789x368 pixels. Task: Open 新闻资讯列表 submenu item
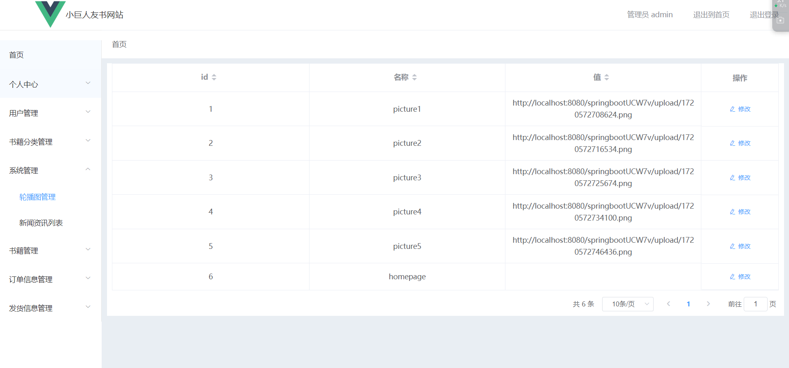(41, 223)
